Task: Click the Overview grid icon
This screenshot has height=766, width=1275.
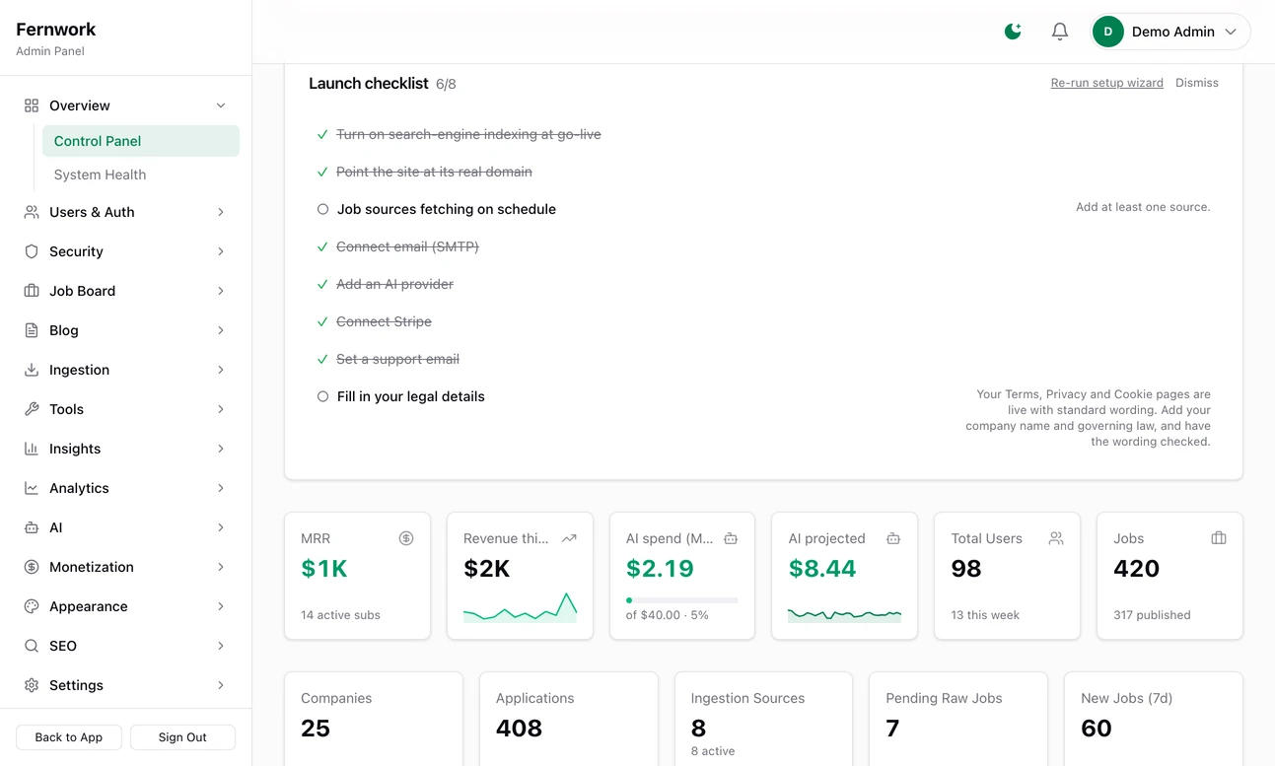Action: point(32,105)
